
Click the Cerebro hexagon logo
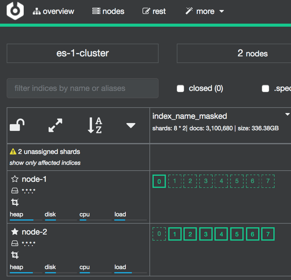[15, 11]
